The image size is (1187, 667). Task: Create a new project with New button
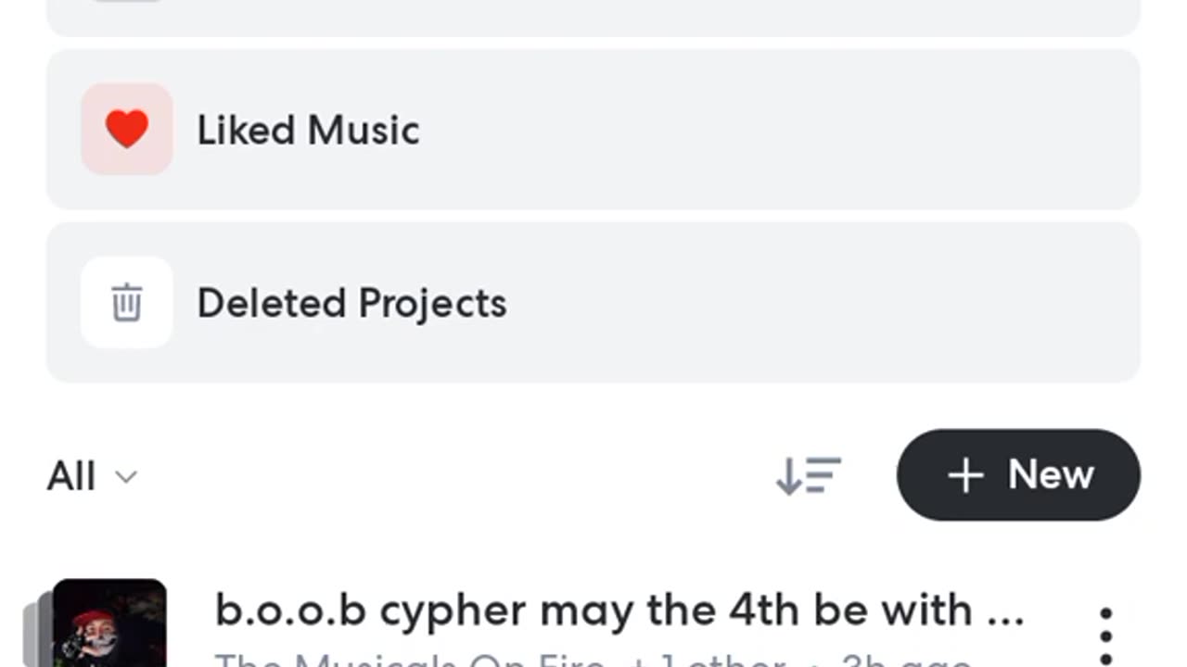click(1018, 474)
